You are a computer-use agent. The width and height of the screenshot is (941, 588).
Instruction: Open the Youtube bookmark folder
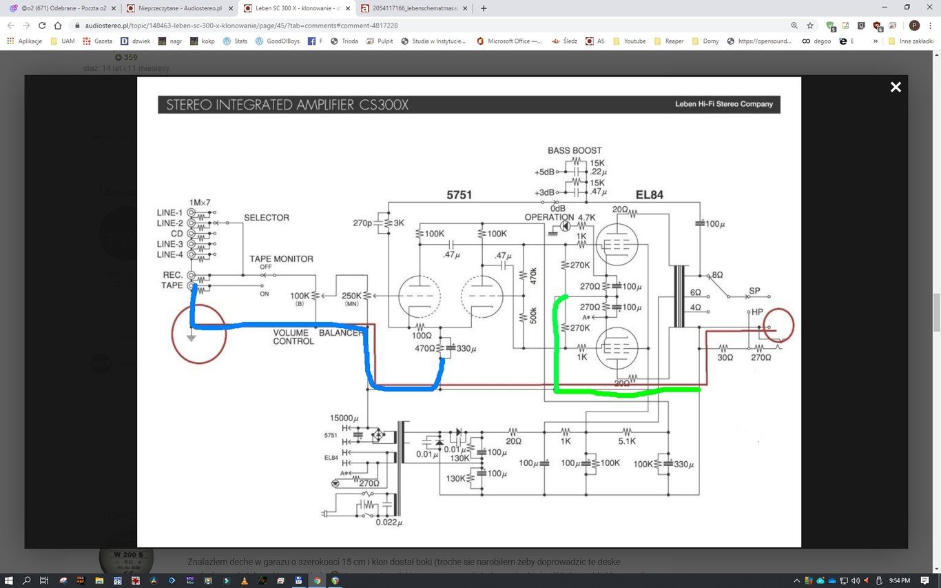point(630,41)
